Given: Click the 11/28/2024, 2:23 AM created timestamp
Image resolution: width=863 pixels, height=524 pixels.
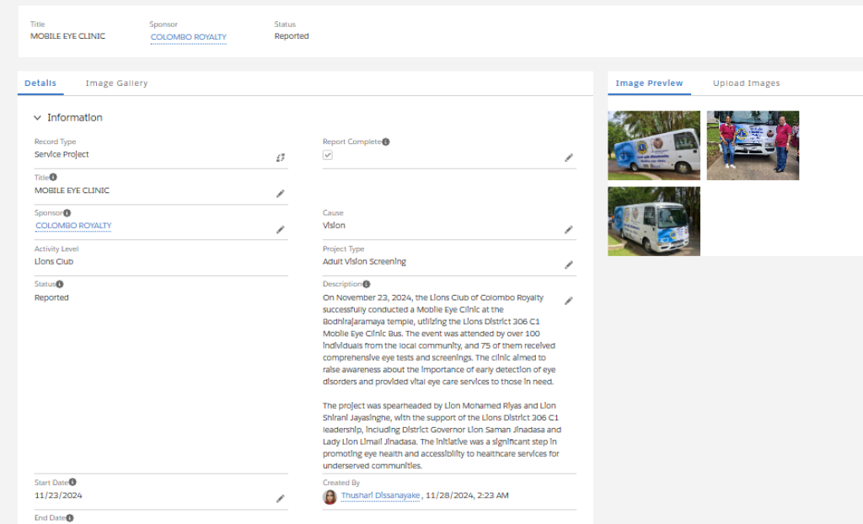Looking at the screenshot, I should [467, 495].
